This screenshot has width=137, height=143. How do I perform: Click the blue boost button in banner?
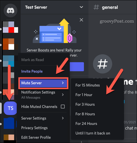77,67
